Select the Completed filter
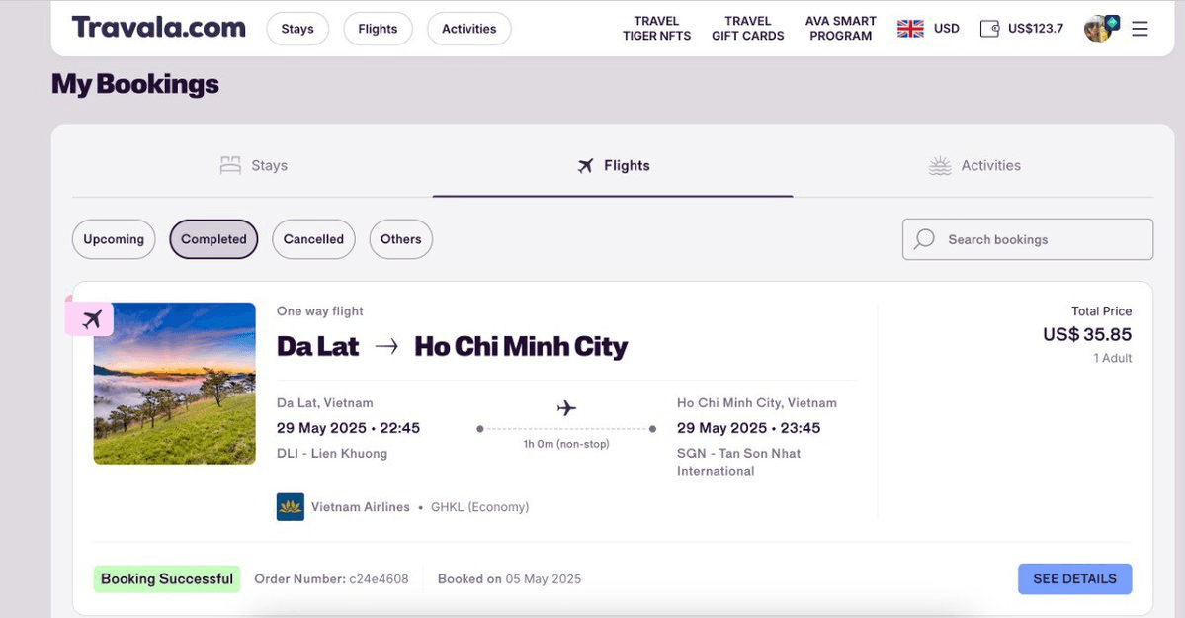This screenshot has width=1185, height=618. coord(213,239)
